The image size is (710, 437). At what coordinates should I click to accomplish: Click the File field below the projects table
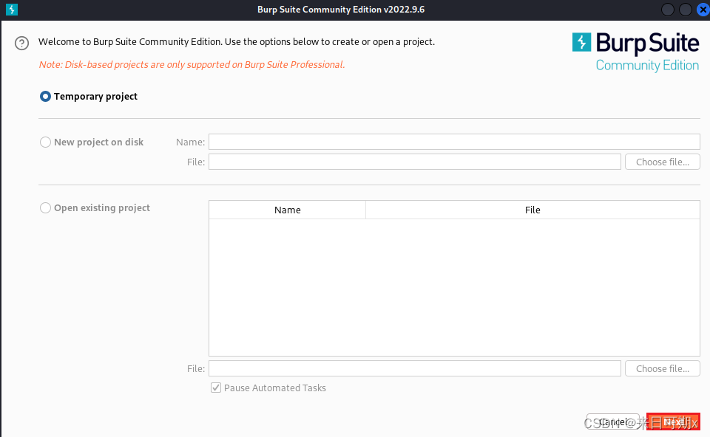(415, 368)
